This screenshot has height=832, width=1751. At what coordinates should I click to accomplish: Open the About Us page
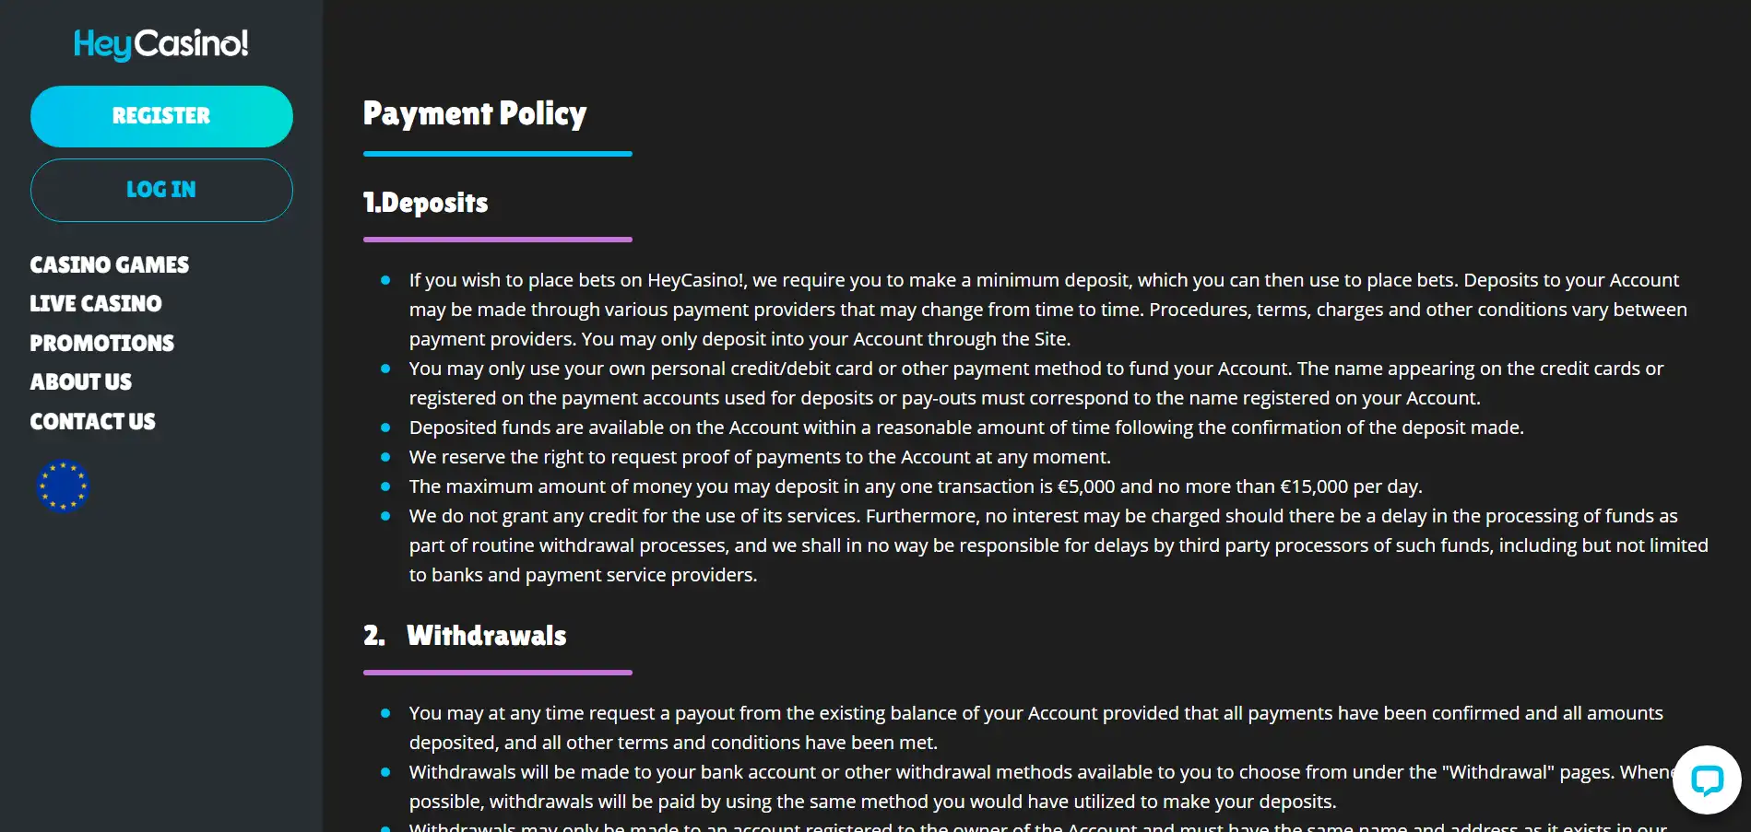[x=81, y=382]
